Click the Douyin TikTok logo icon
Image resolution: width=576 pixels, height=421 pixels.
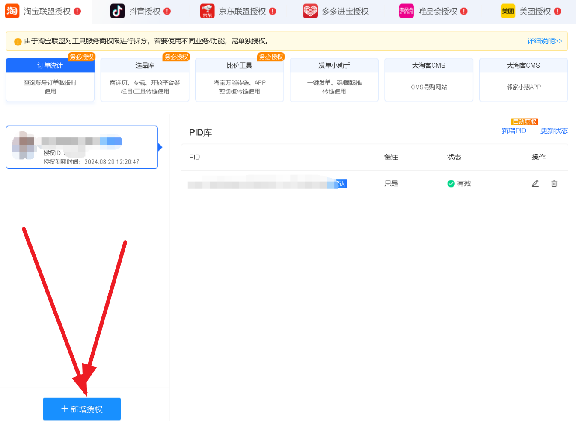tap(117, 11)
